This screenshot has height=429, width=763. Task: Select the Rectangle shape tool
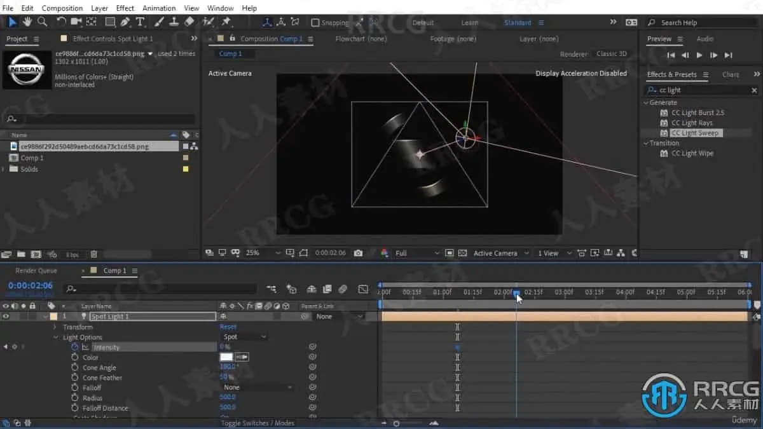[110, 22]
